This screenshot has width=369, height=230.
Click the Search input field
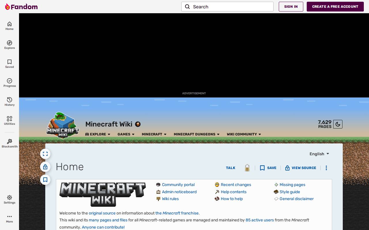pos(227,7)
